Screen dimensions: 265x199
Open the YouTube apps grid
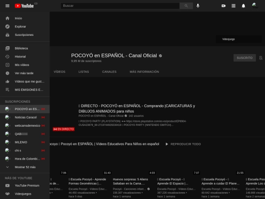click(234, 6)
